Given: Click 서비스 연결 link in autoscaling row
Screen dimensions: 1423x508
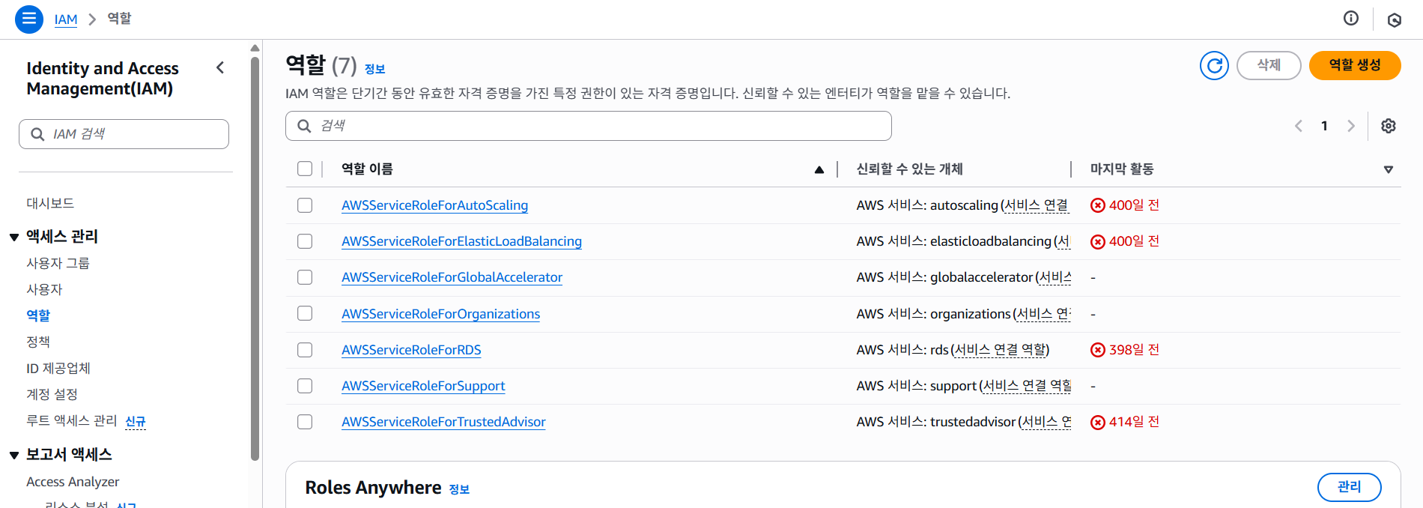Looking at the screenshot, I should 1037,205.
